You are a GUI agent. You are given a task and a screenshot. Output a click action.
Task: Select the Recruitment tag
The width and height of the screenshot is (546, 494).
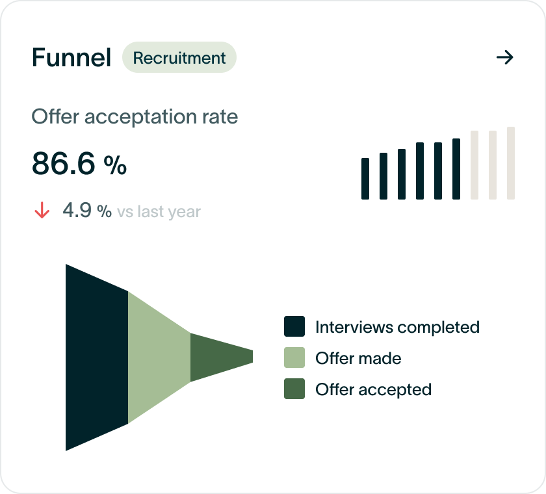point(179,57)
